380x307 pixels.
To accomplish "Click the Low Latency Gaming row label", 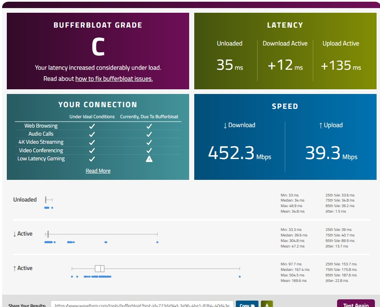I will pos(41,159).
